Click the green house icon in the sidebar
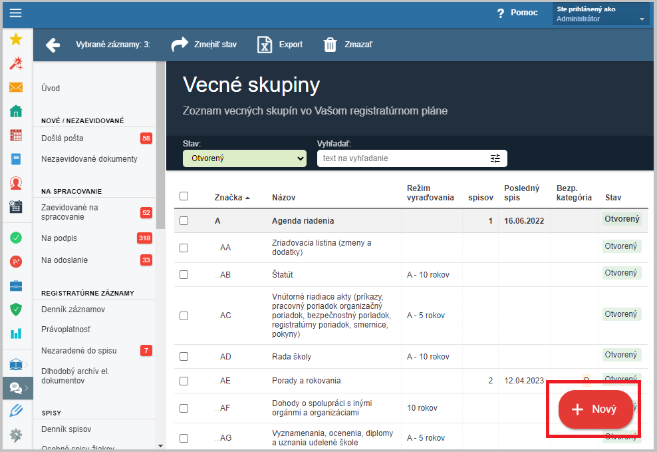Image resolution: width=657 pixels, height=452 pixels. click(x=16, y=111)
